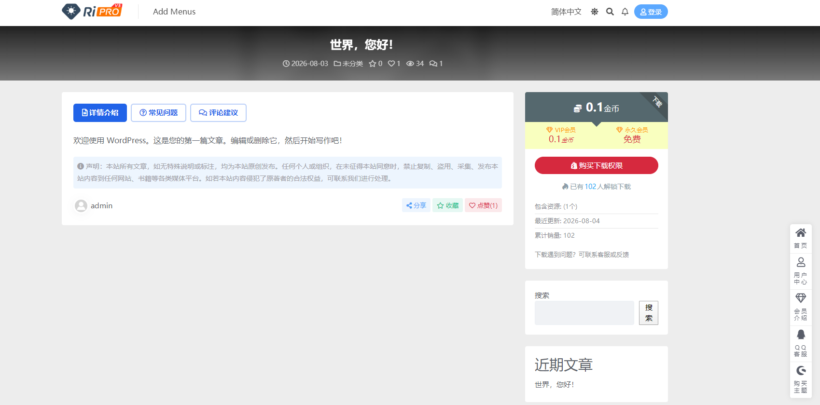Image resolution: width=820 pixels, height=405 pixels.
Task: Click 累计销量: 102 row
Action: (x=597, y=235)
